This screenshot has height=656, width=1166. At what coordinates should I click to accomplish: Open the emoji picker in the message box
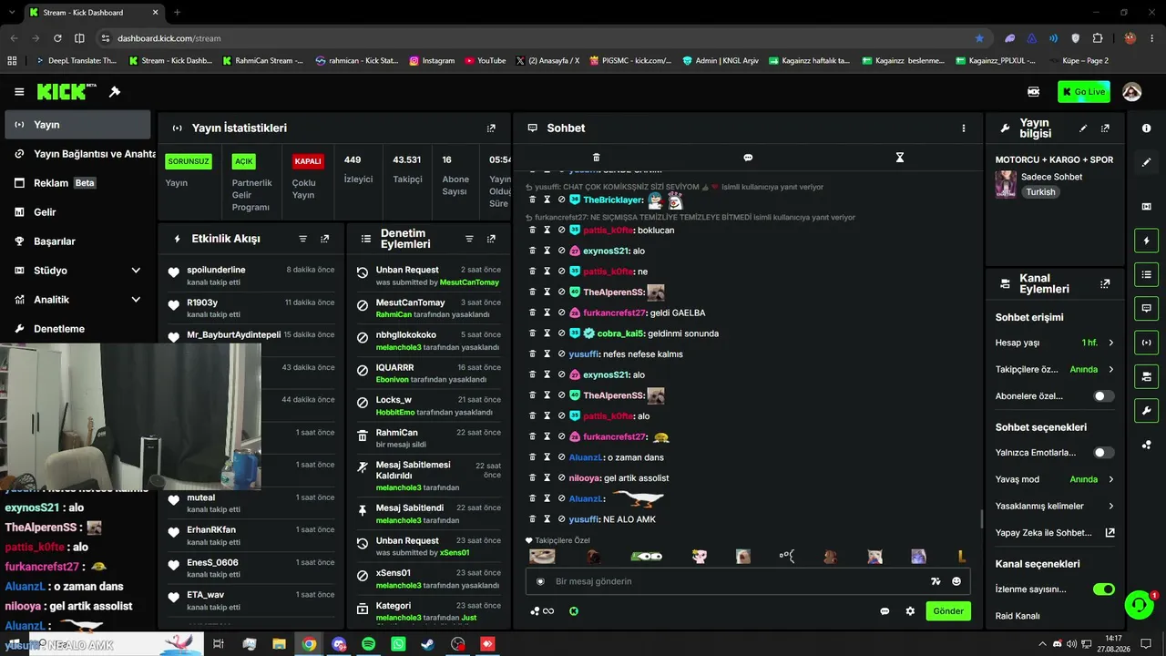coord(956,581)
